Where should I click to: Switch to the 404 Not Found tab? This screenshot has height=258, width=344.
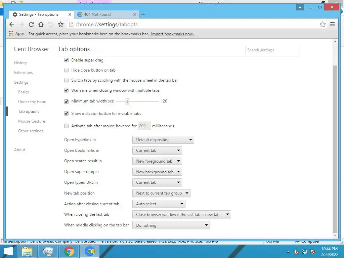106,14
